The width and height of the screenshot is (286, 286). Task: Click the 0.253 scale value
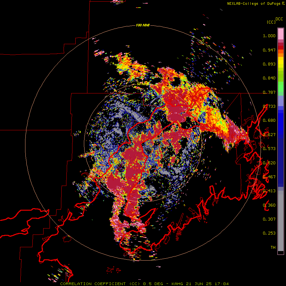point(269,233)
